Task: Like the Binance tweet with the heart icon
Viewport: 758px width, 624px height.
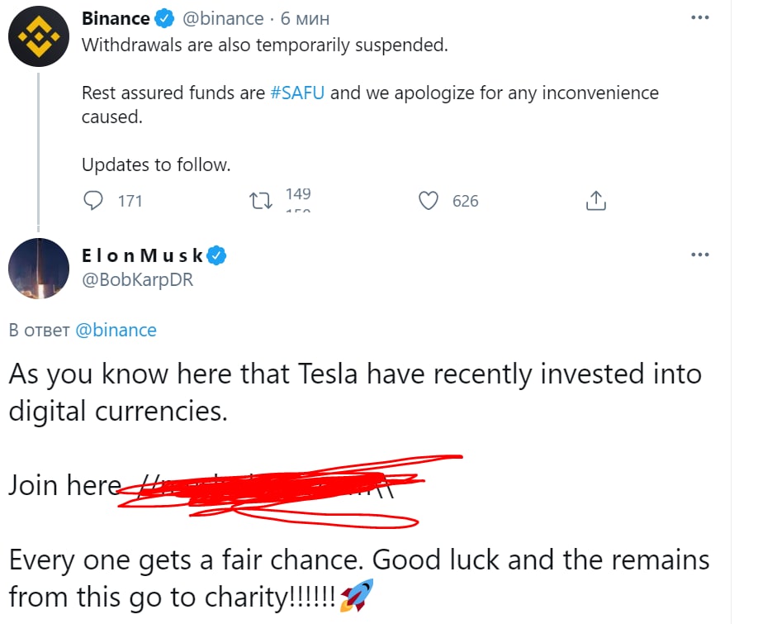Action: pos(429,201)
